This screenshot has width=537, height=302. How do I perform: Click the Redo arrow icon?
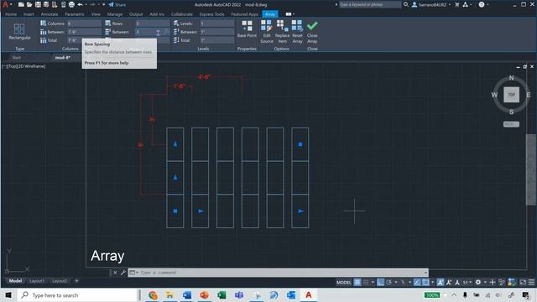click(93, 4)
